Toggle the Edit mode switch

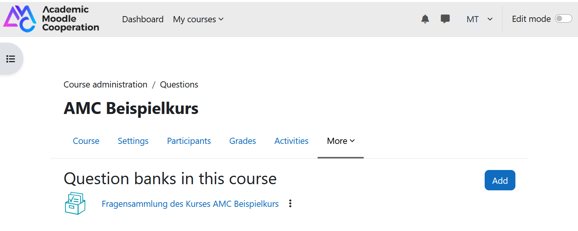point(563,19)
